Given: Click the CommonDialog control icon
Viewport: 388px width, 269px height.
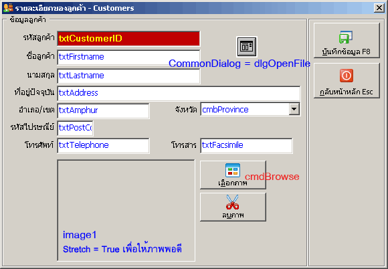Looking at the screenshot, I should point(247,47).
